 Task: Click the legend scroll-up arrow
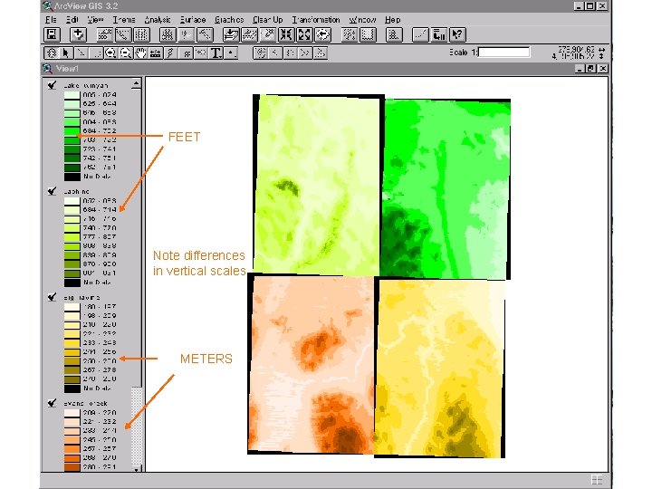pos(136,84)
